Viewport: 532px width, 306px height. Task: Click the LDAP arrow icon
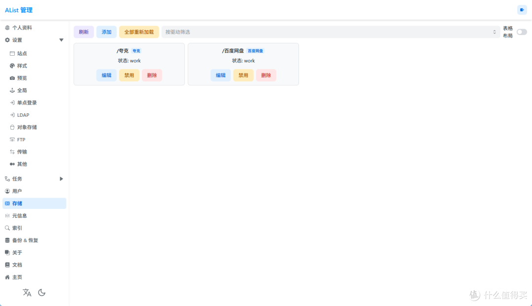[12, 115]
